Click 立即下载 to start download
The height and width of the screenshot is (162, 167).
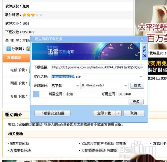[x=104, y=113]
